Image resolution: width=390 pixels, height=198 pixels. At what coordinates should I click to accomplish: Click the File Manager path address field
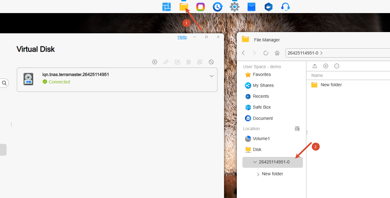coord(338,53)
